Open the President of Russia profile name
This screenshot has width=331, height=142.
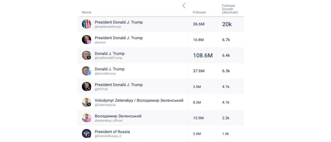112,132
